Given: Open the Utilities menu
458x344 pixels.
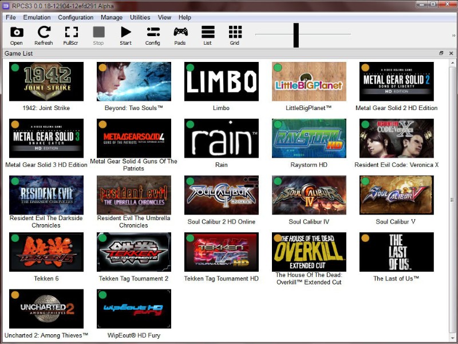Looking at the screenshot, I should point(140,18).
